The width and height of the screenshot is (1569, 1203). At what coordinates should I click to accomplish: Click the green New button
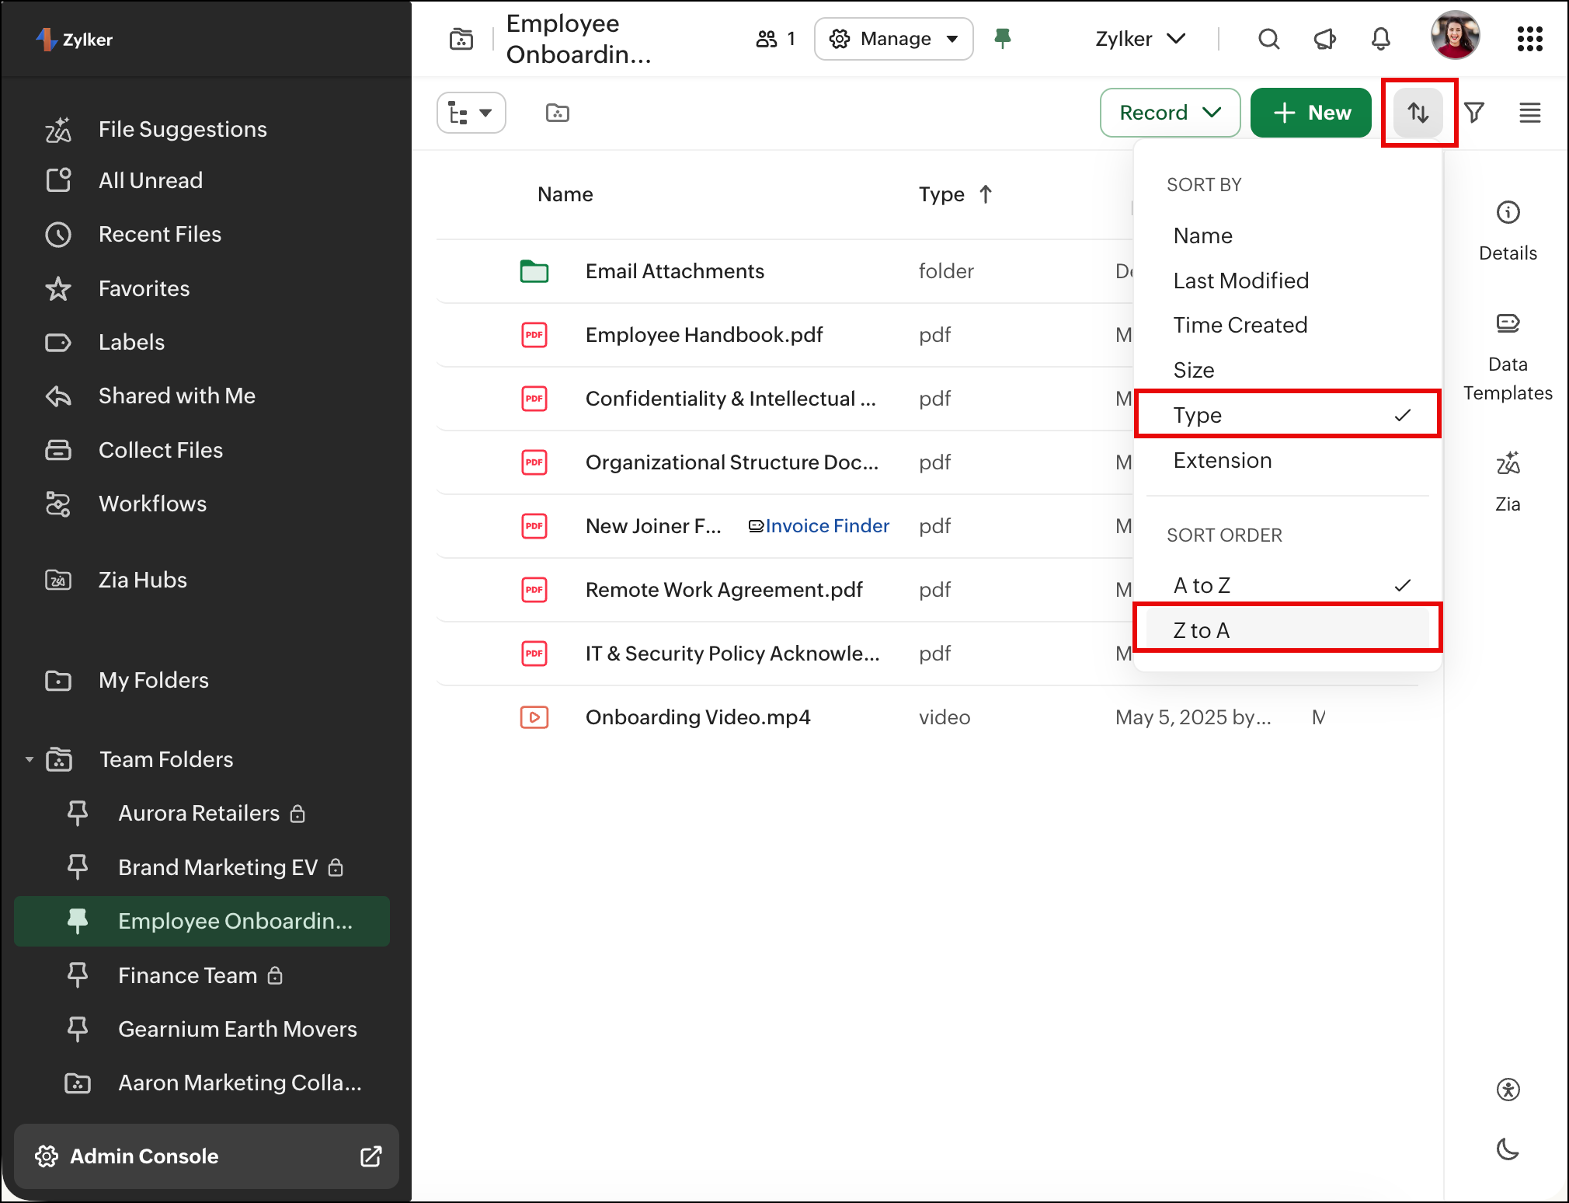point(1310,113)
